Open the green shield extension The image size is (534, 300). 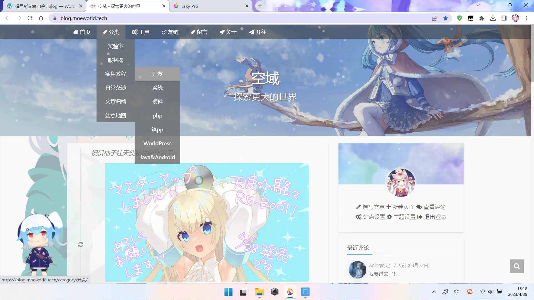(x=459, y=18)
